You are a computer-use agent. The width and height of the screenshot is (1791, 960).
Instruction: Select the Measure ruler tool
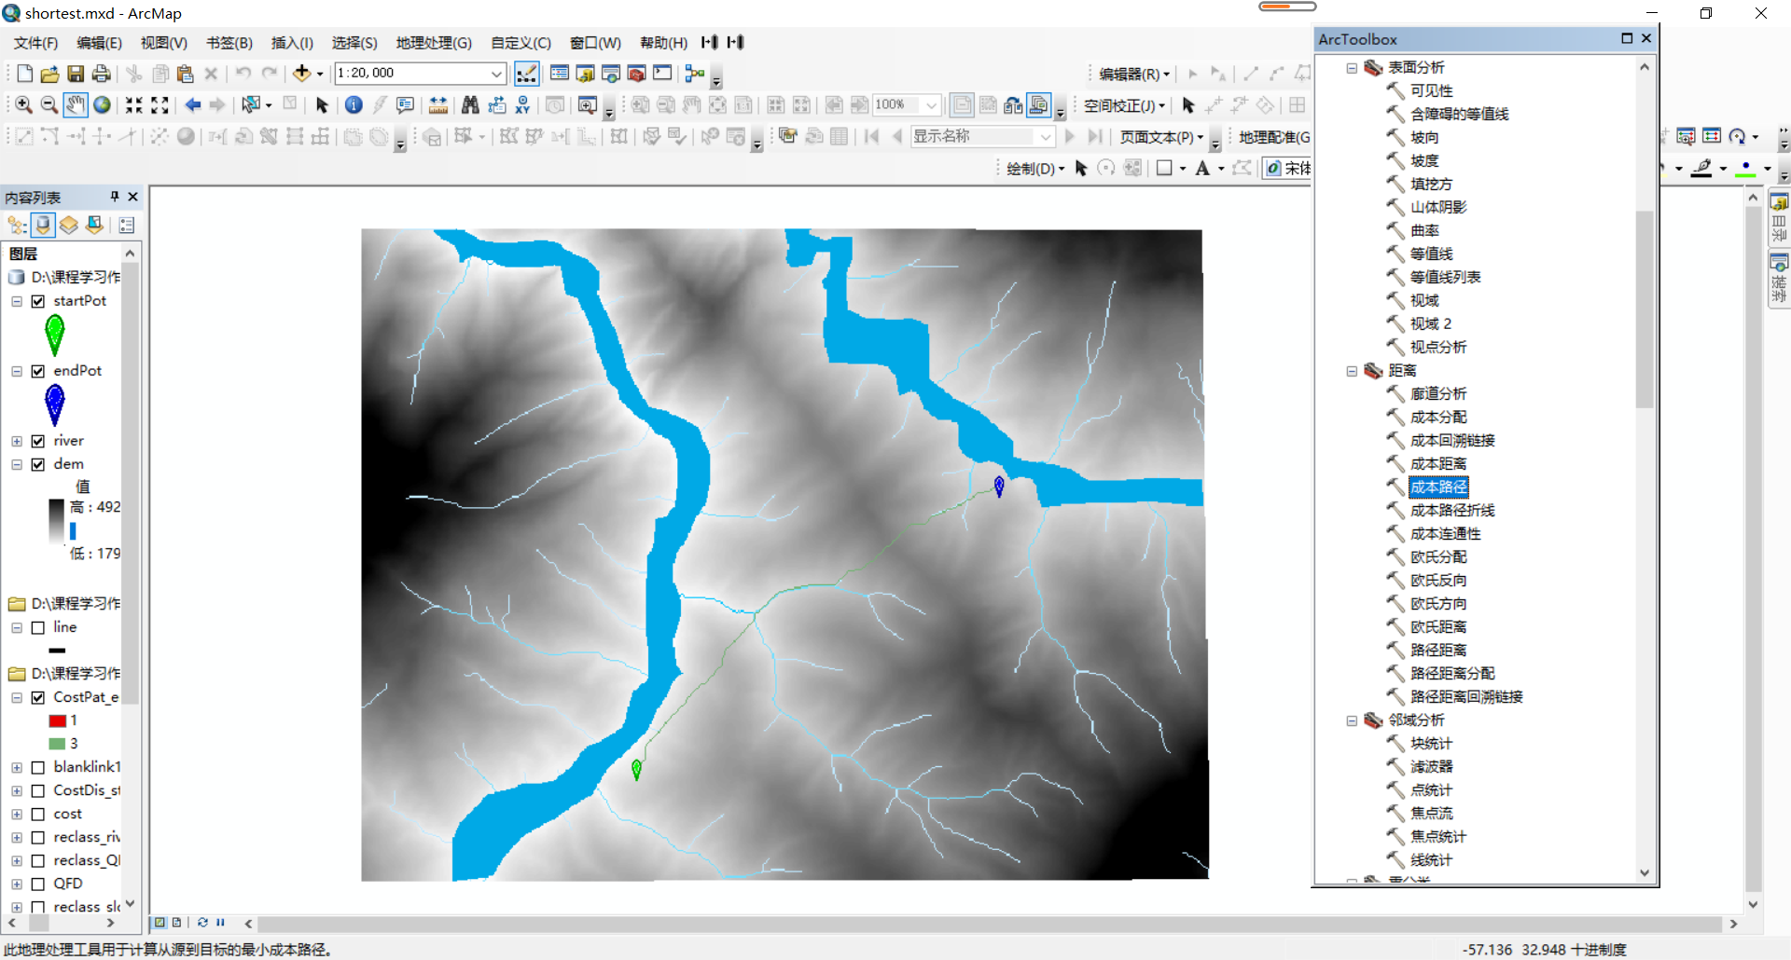click(x=438, y=104)
